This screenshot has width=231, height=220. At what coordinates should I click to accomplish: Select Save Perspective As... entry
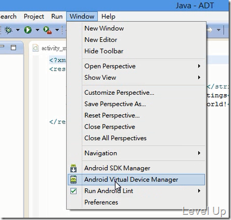pyautogui.click(x=136, y=104)
